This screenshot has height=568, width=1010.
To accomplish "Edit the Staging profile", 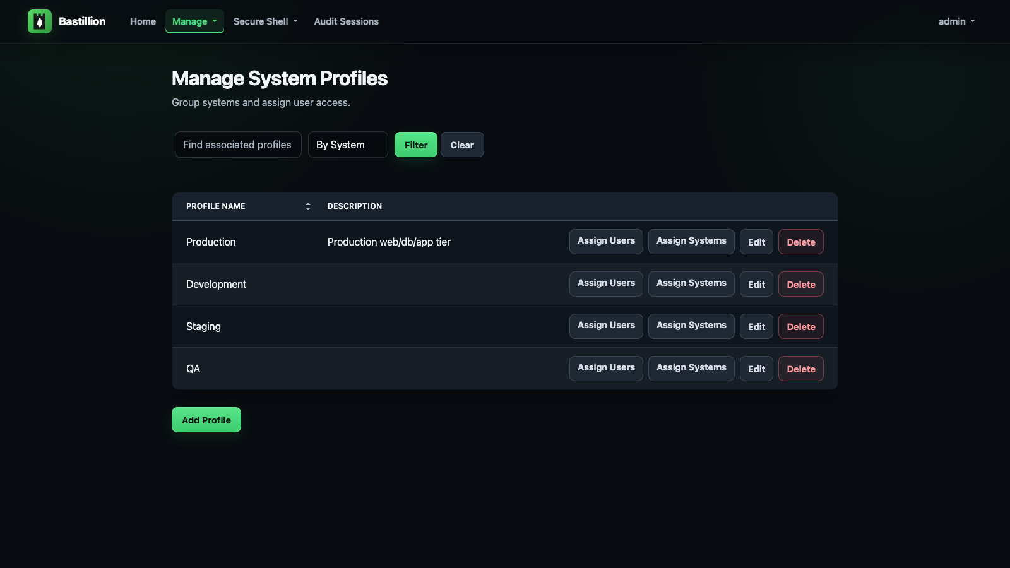I will point(756,326).
